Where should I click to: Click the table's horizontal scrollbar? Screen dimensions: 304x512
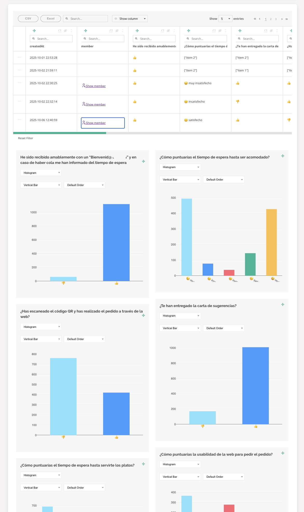tap(60, 133)
